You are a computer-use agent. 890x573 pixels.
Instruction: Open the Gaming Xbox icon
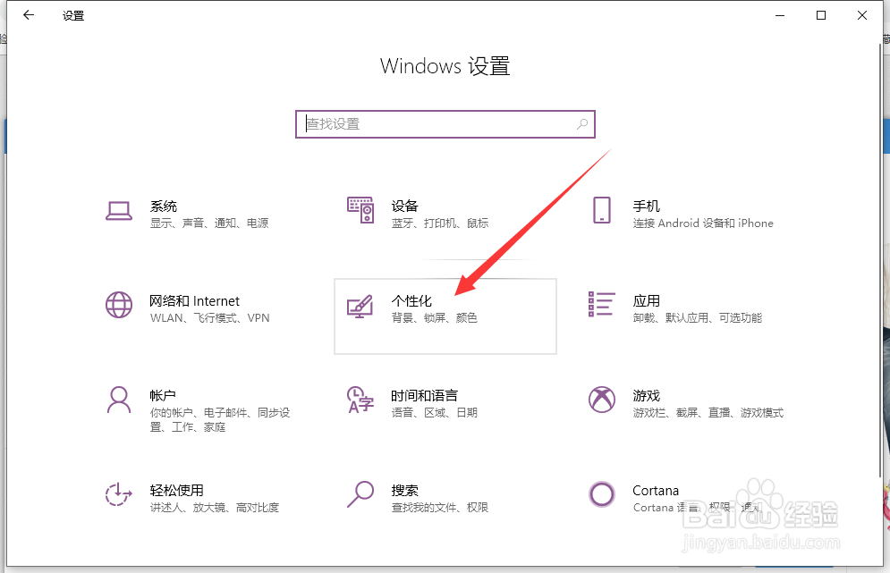tap(602, 400)
